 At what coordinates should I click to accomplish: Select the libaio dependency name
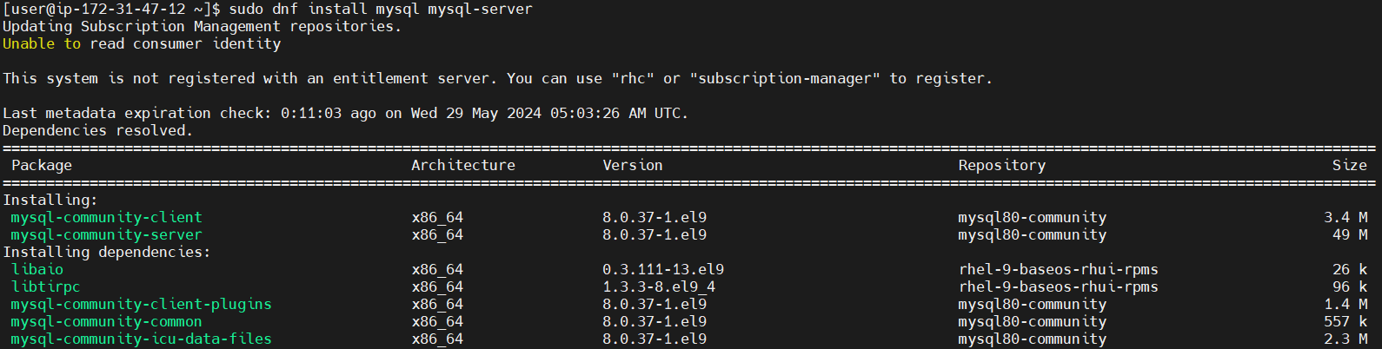[x=37, y=269]
